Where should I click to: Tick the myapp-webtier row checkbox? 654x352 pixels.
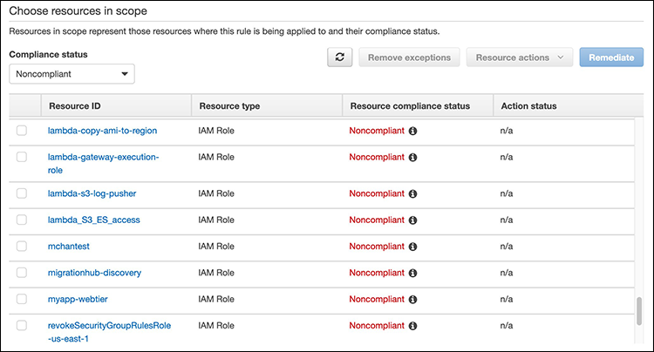coord(22,299)
